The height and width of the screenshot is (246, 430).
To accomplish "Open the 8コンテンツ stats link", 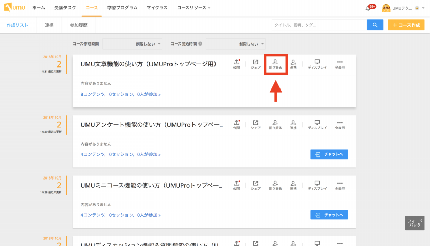I will pyautogui.click(x=120, y=94).
